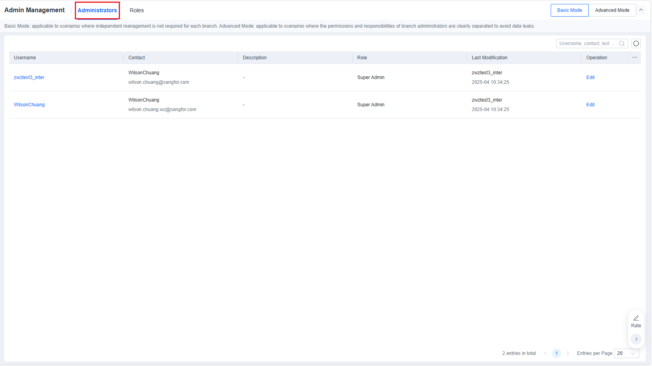This screenshot has width=652, height=366.
Task: Select page 1 in pagination
Action: pos(556,353)
